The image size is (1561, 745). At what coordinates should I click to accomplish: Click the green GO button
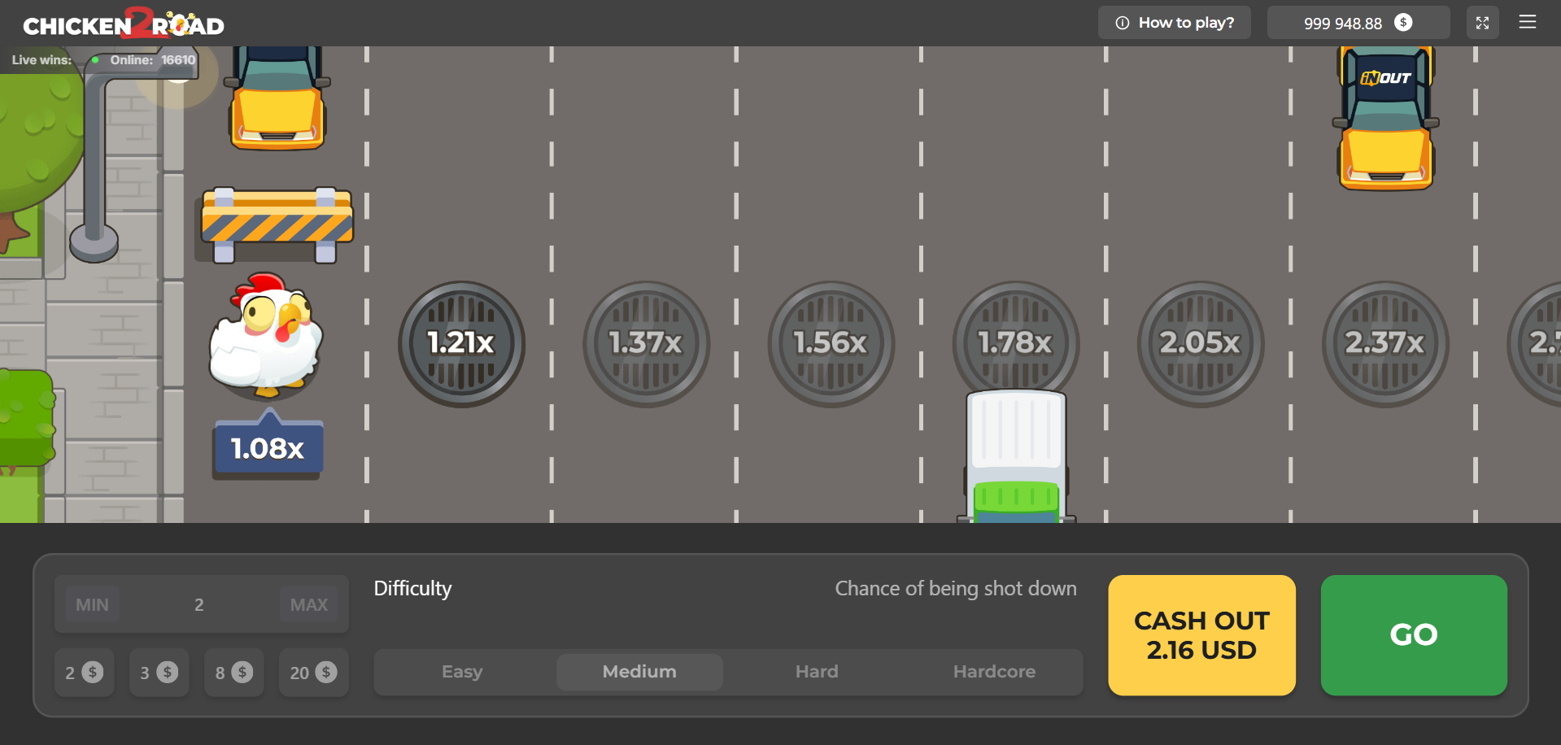click(1414, 635)
